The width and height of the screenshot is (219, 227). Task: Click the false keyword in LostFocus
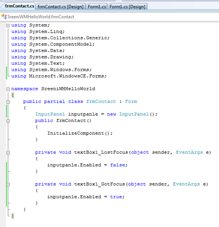[x=117, y=165]
